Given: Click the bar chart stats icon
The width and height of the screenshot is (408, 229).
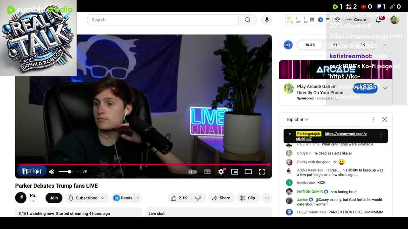Looking at the screenshot, I should point(312,20).
